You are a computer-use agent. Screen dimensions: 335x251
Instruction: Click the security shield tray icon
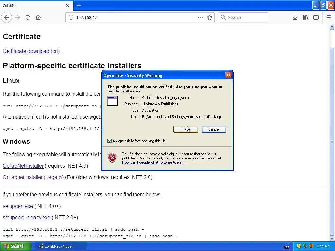[299, 246]
